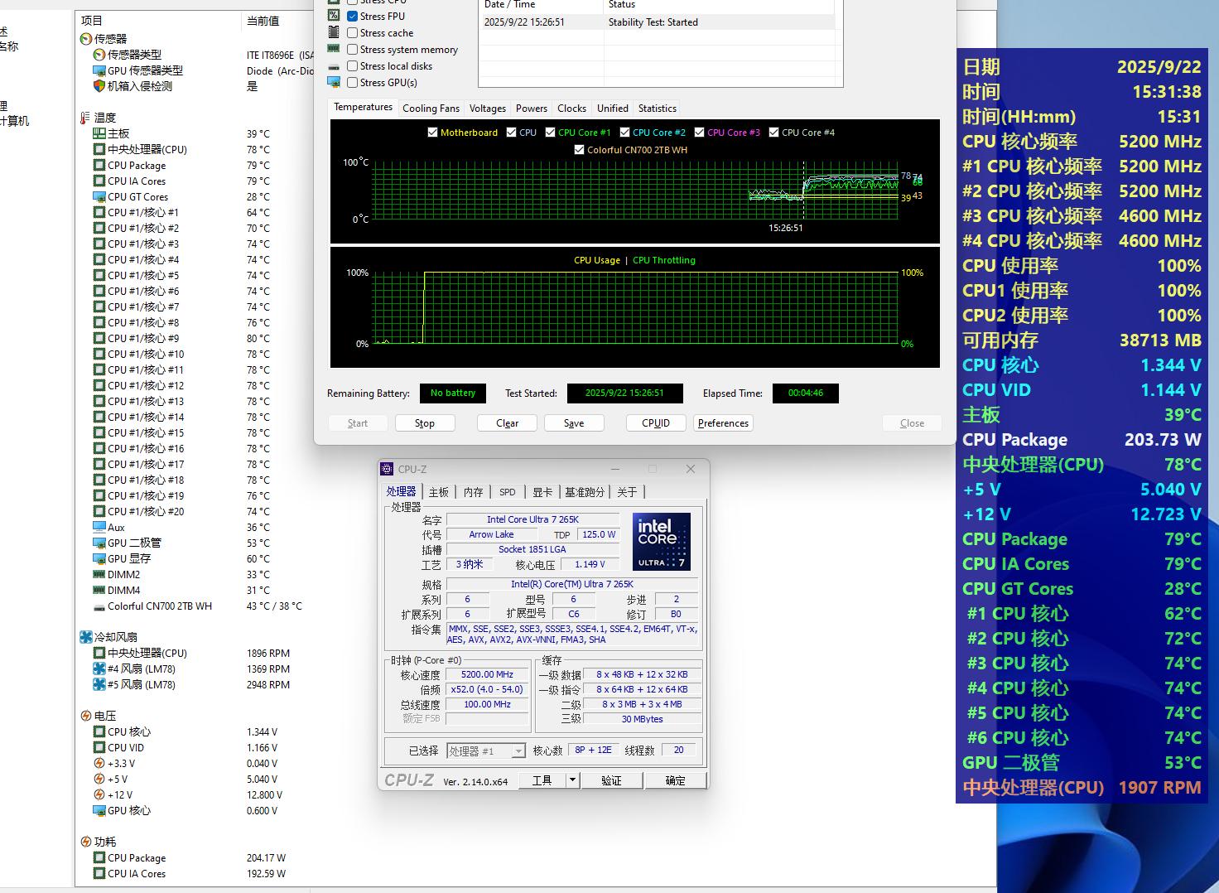This screenshot has width=1219, height=893.
Task: Switch to the Statistics tab
Action: pyautogui.click(x=657, y=109)
